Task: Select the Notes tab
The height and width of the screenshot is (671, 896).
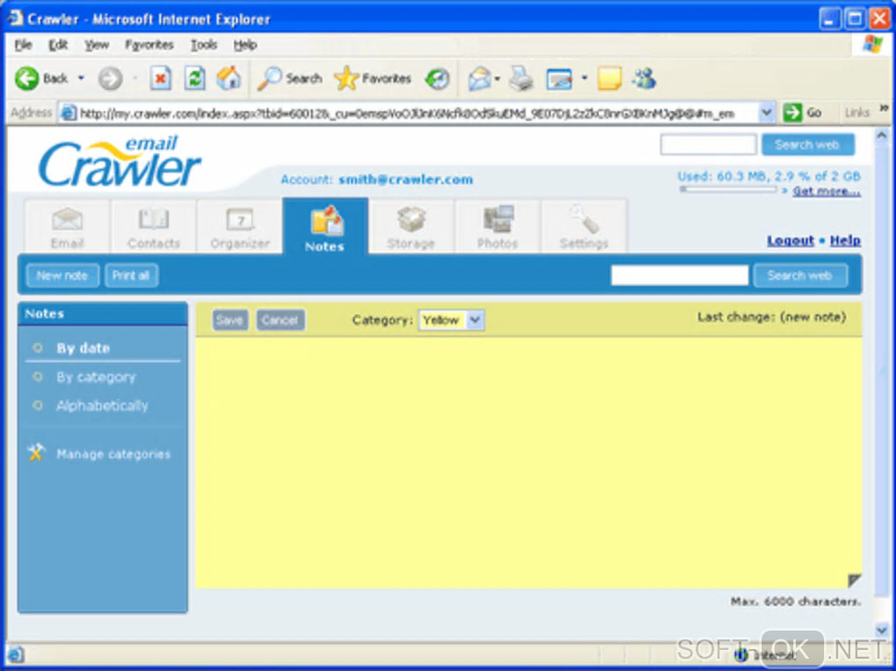Action: point(325,227)
